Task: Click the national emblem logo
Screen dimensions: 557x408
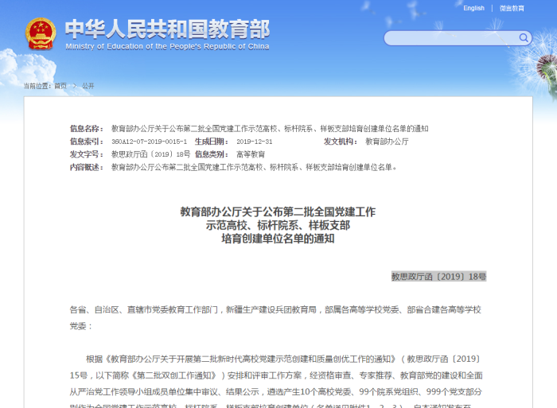Action: [41, 33]
